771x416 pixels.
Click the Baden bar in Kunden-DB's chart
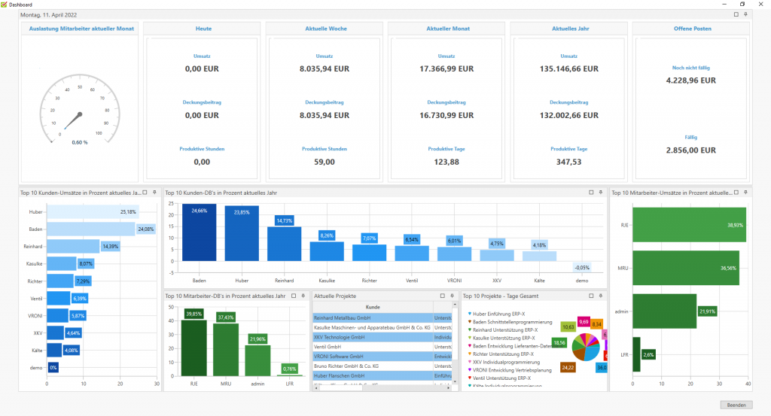(x=200, y=233)
